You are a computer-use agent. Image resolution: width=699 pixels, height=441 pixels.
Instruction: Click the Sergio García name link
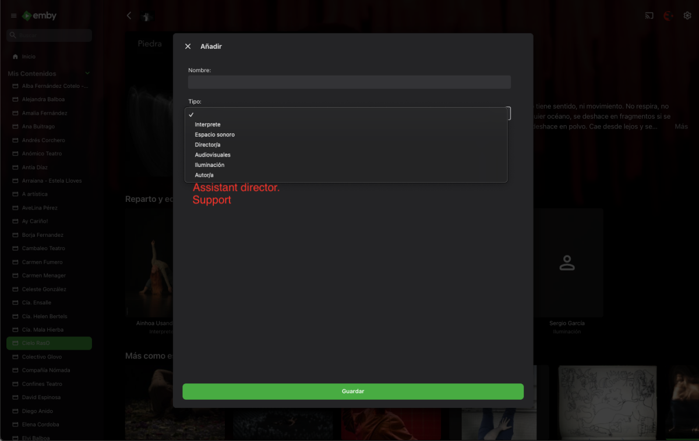(x=567, y=323)
